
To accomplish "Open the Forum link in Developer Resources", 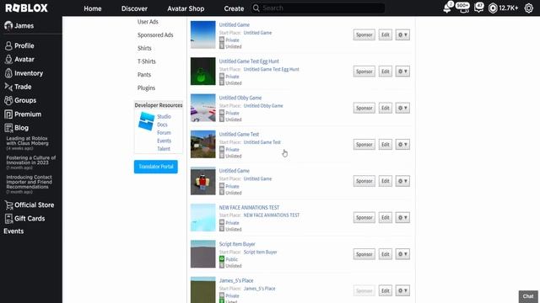I will click(164, 133).
